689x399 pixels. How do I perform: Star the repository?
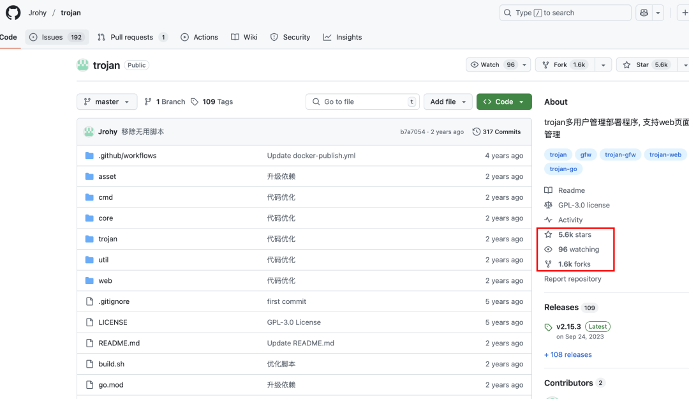(x=646, y=64)
